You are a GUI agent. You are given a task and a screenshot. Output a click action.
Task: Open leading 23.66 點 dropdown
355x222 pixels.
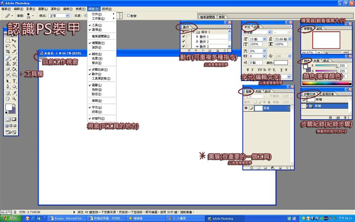pyautogui.click(x=290, y=39)
